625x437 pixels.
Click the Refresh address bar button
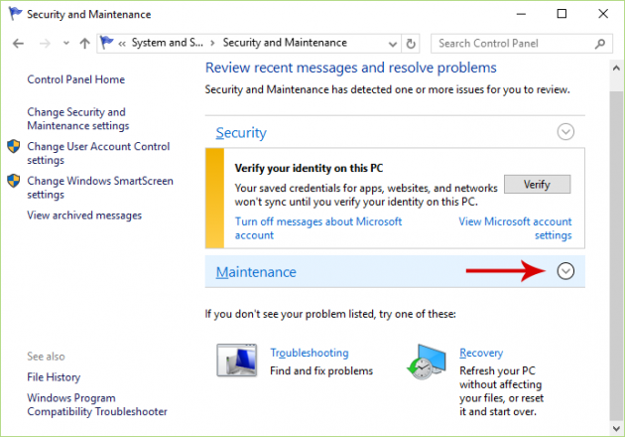412,44
